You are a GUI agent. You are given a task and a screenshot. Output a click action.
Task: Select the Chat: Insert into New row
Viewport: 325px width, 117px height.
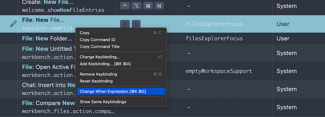[162, 89]
